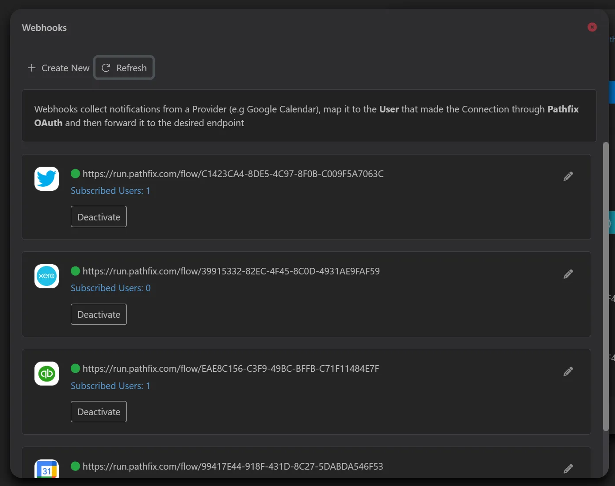The width and height of the screenshot is (615, 486).
Task: Edit the Xero webhook with pencil icon
Action: point(568,274)
